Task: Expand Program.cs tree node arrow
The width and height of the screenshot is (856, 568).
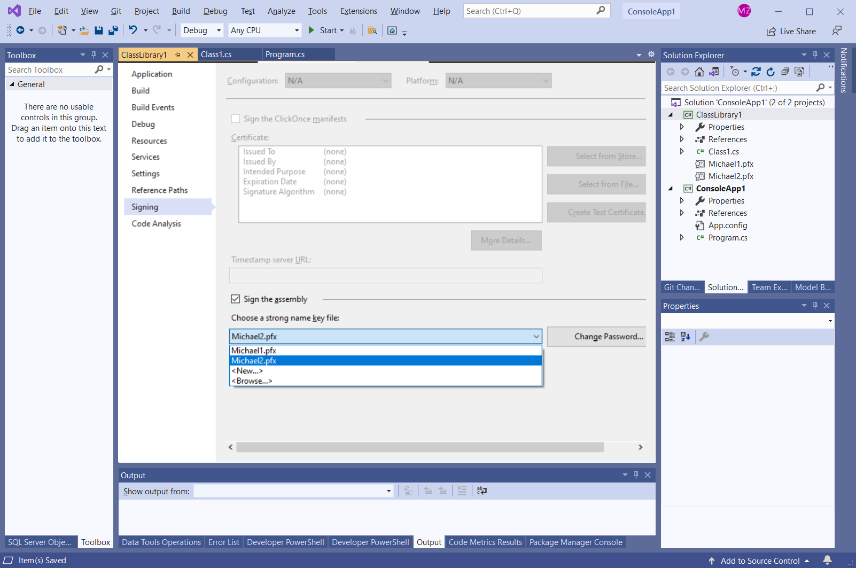Action: (682, 238)
